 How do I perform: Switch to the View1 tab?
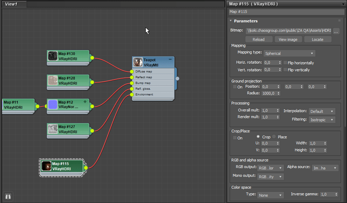click(11, 4)
